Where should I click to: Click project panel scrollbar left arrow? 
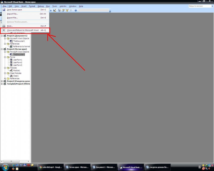[x=2, y=161]
